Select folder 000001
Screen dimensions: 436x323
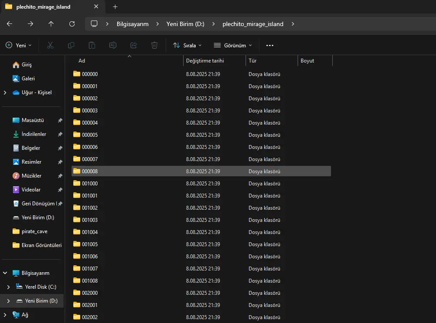coord(201,86)
